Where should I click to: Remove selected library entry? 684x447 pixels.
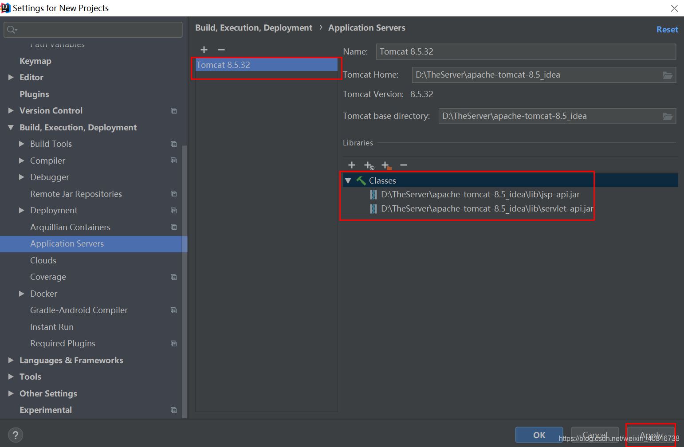[x=404, y=165]
